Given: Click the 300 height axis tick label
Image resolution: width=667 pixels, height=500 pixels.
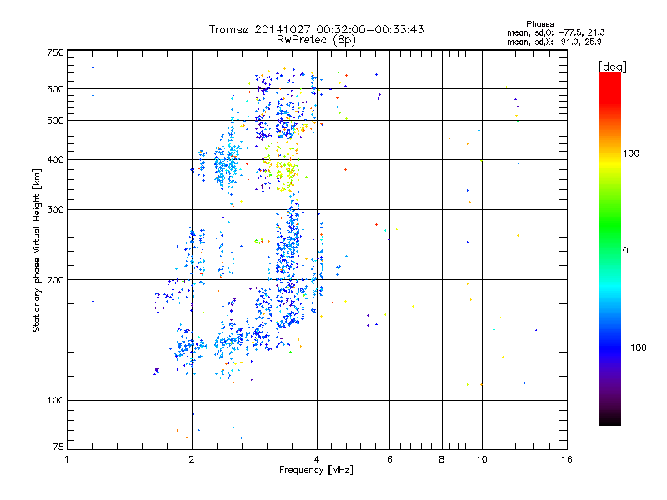Looking at the screenshot, I should coord(55,210).
